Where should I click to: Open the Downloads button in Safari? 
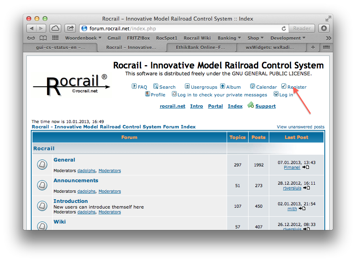324,28
